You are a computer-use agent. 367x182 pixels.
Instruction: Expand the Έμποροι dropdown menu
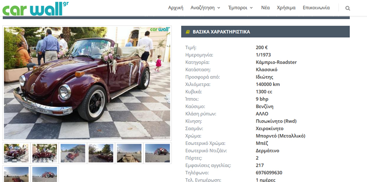[241, 8]
